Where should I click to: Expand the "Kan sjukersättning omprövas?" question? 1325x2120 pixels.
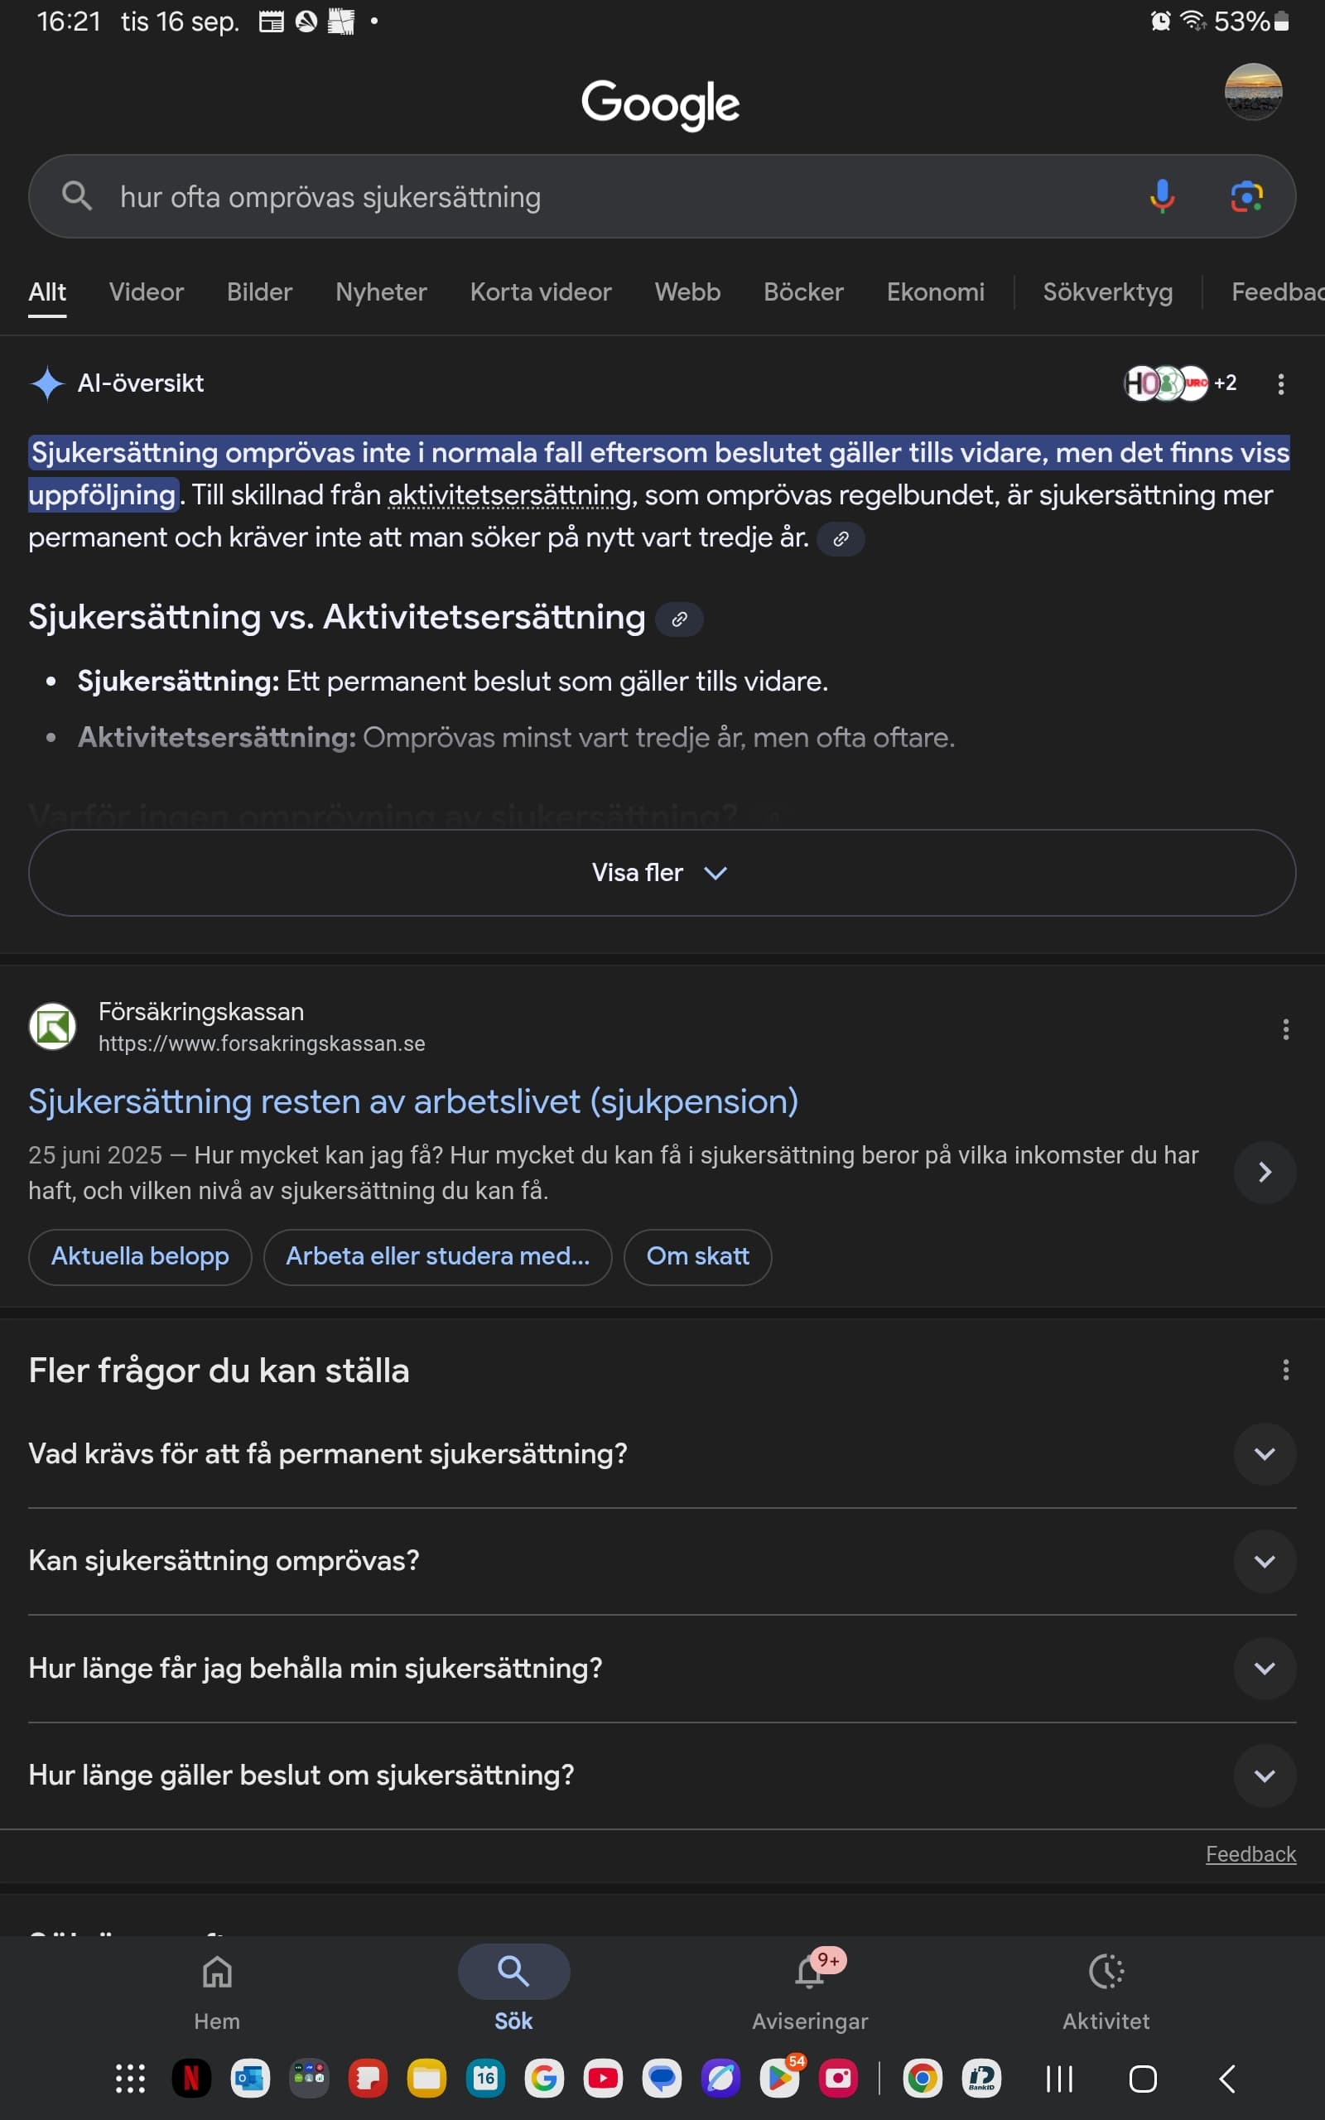tap(1264, 1561)
